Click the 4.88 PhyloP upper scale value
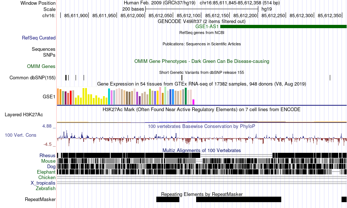The image size is (347, 208). [x=47, y=126]
